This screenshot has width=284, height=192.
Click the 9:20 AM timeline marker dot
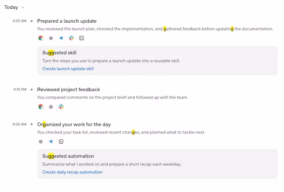click(32, 21)
